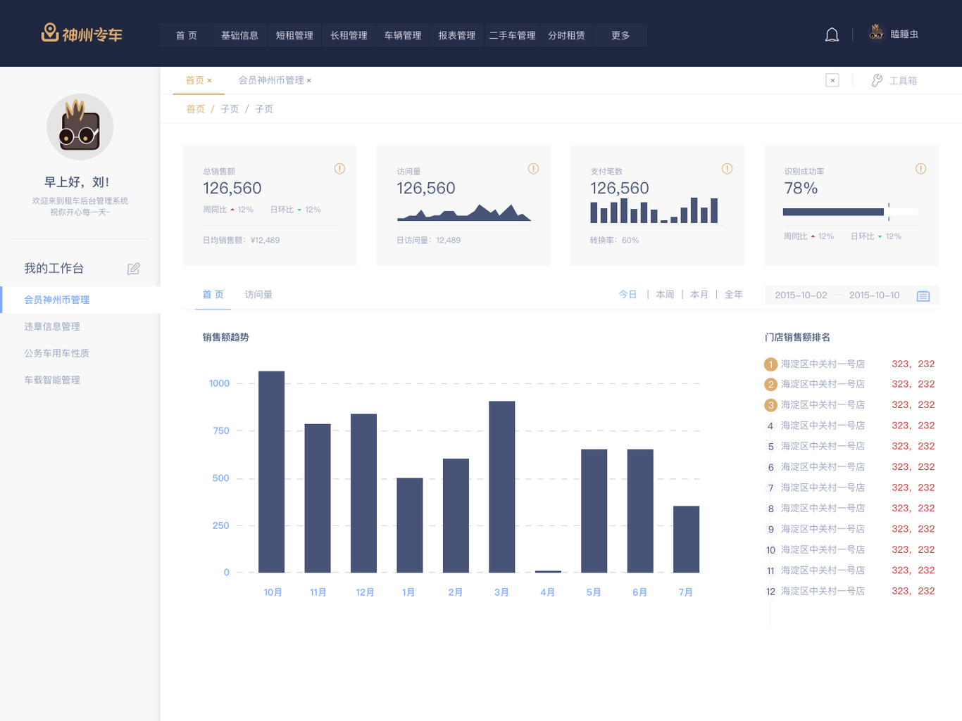Open the notification bell icon
962x721 pixels.
click(832, 34)
